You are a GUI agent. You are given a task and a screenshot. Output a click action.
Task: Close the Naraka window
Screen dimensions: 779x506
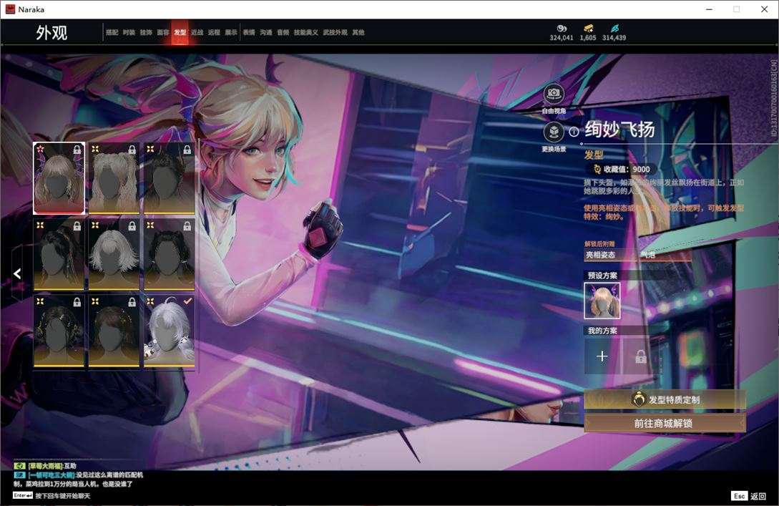(x=764, y=9)
